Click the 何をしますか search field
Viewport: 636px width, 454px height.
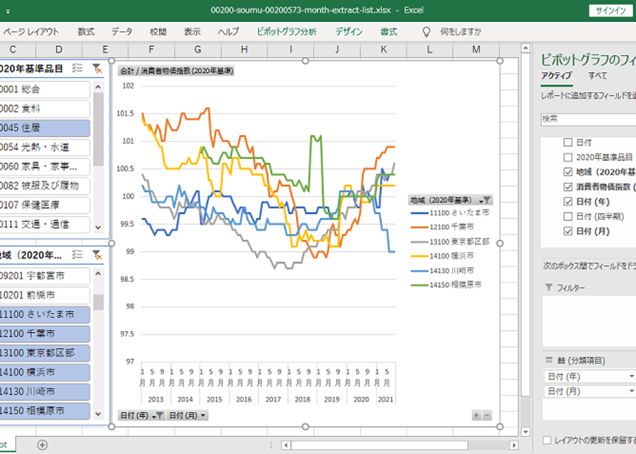[460, 32]
